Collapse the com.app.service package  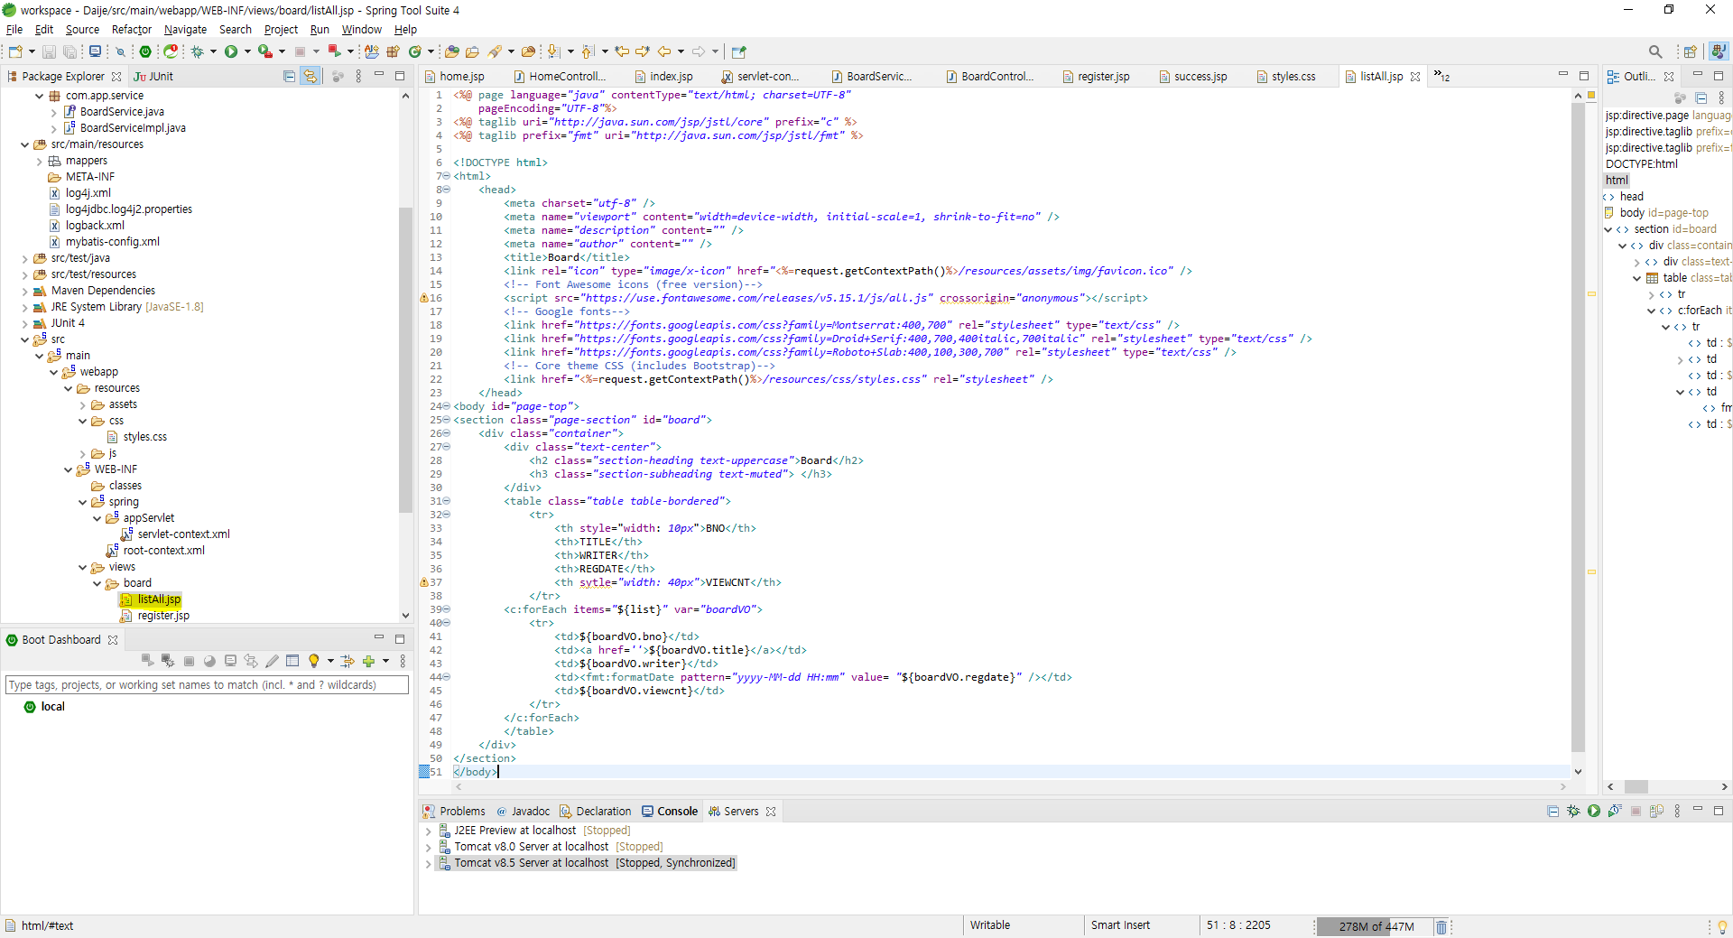[x=39, y=96]
